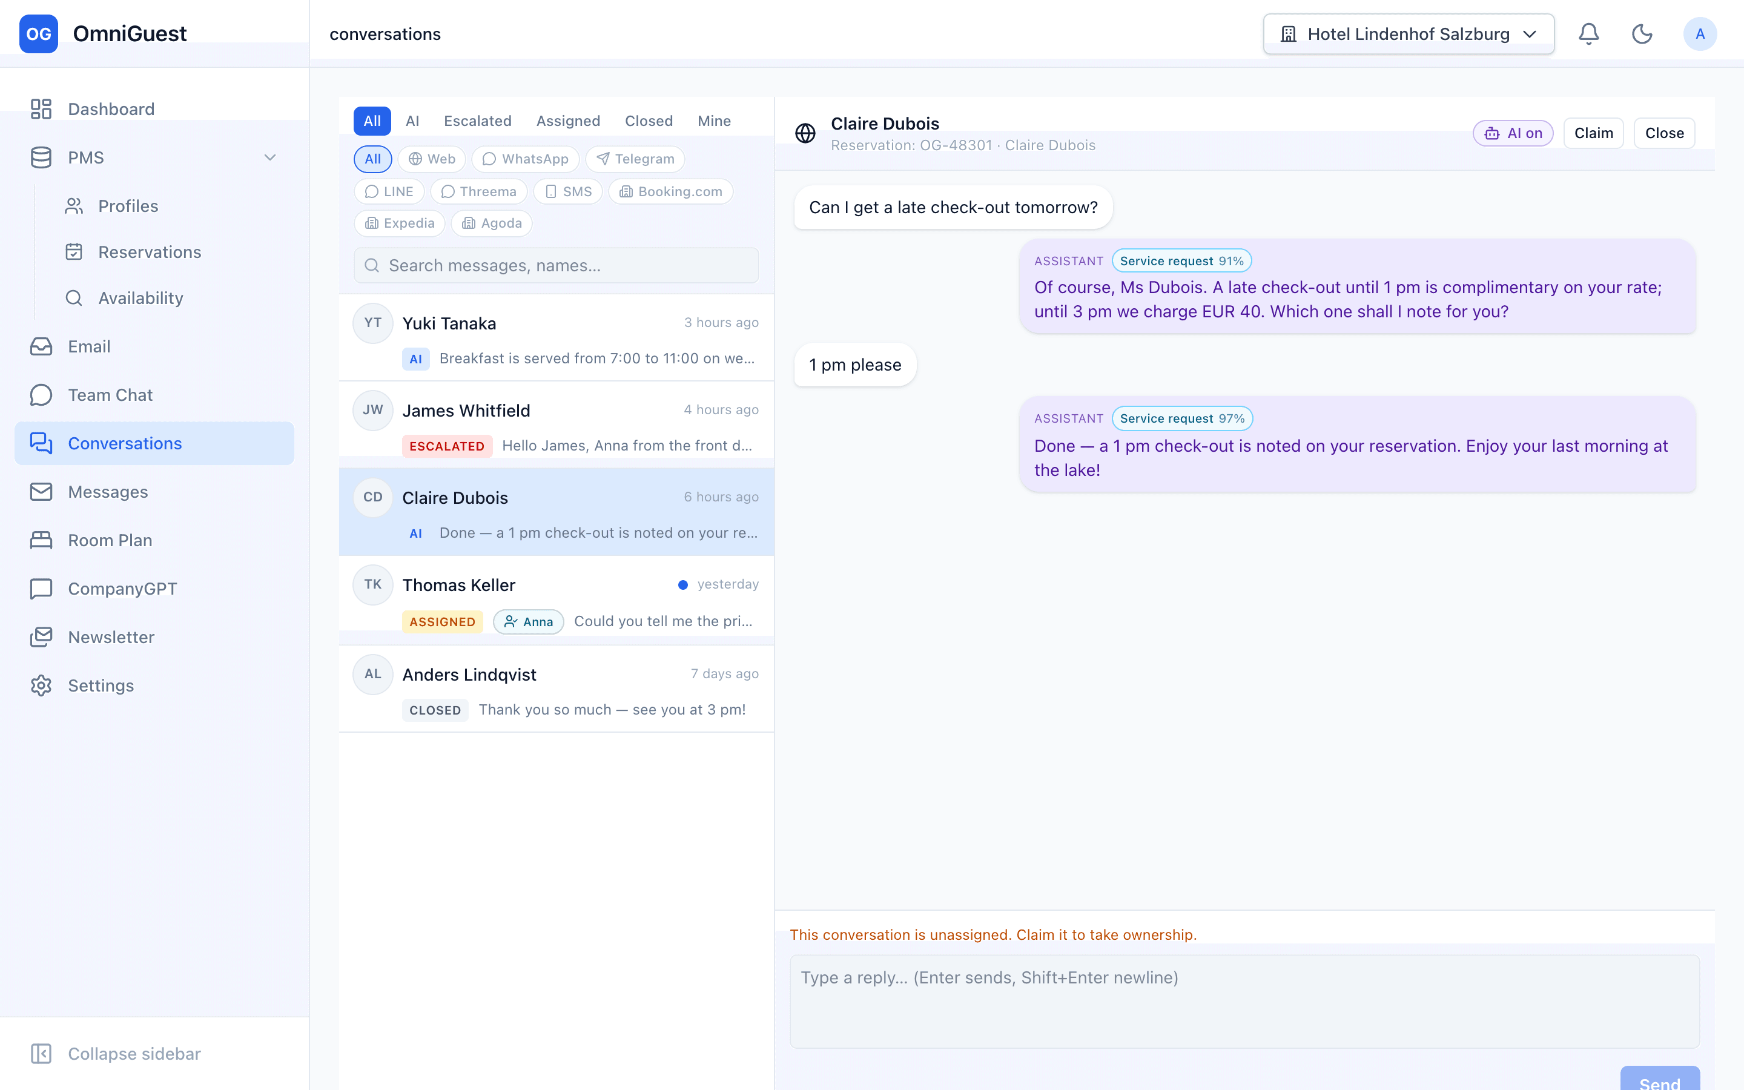Screen dimensions: 1744x1090
Task: Focus the Search messages, names field
Action: pos(556,265)
